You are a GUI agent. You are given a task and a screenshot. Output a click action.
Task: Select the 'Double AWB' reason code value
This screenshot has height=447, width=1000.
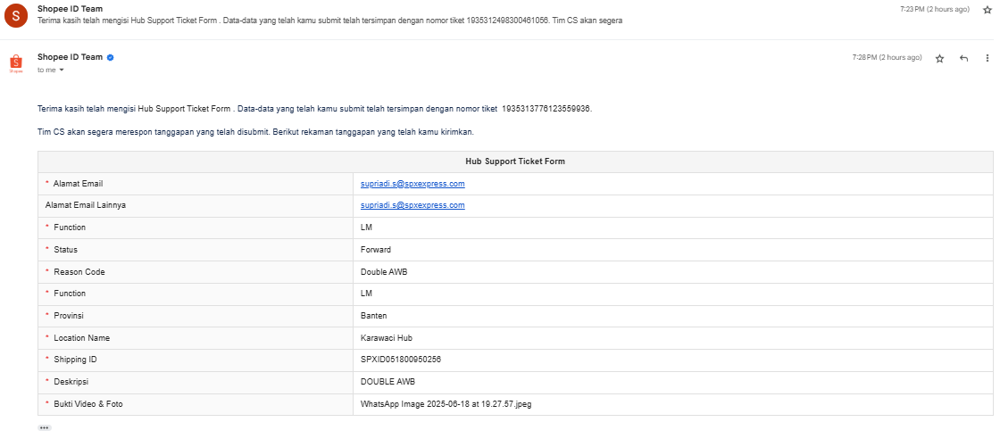384,271
